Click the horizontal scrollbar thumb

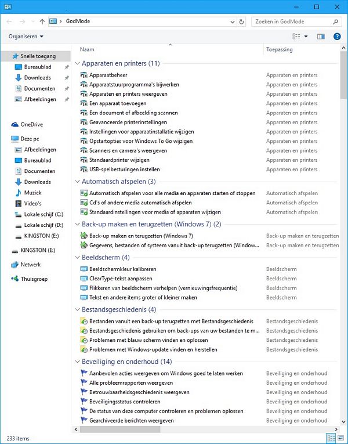[120, 429]
